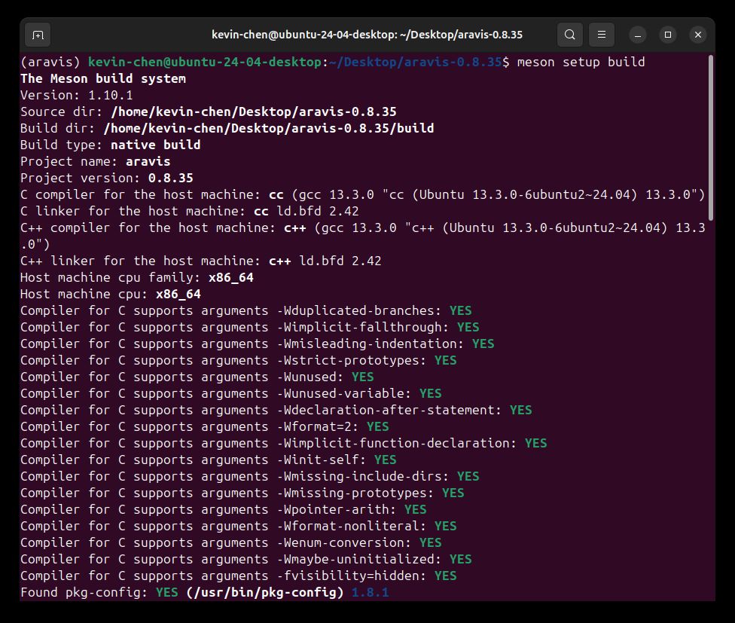Minimize the terminal window

(x=638, y=35)
